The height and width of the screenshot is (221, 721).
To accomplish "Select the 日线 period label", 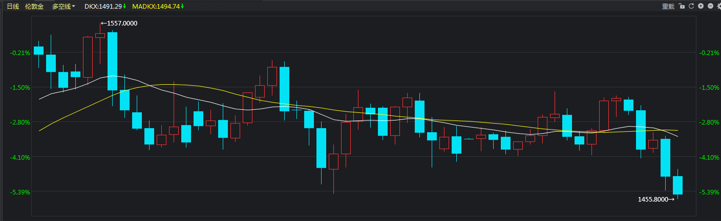I will tap(13, 6).
